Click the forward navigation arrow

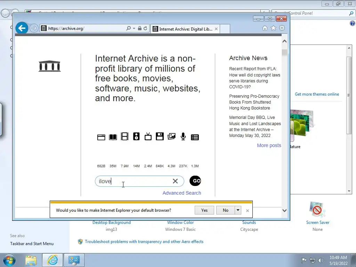(x=34, y=29)
